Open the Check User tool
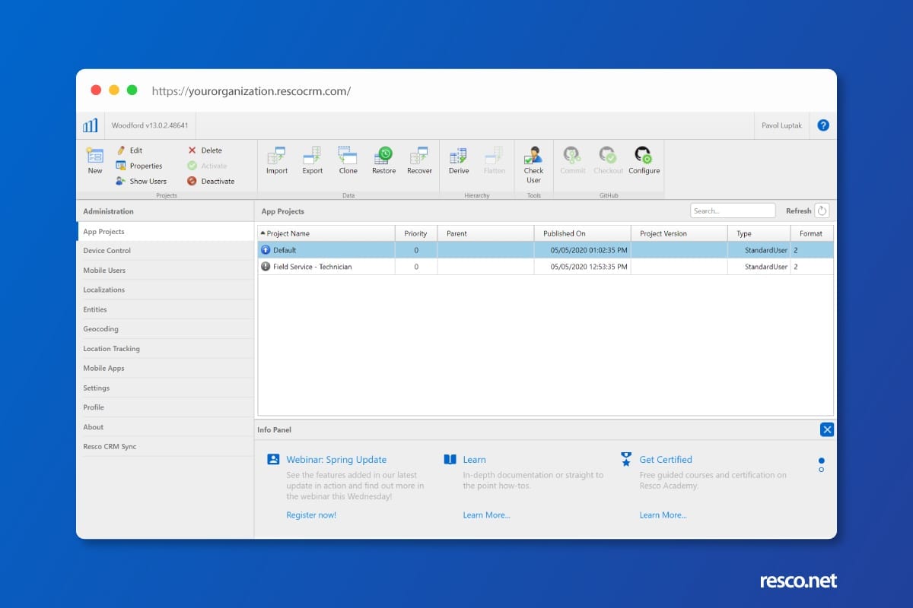 pyautogui.click(x=533, y=165)
